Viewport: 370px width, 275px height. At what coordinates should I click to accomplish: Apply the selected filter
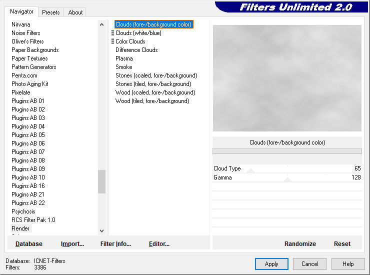(271, 264)
